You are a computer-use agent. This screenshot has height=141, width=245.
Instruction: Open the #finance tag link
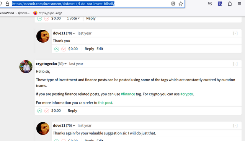tap(128, 94)
